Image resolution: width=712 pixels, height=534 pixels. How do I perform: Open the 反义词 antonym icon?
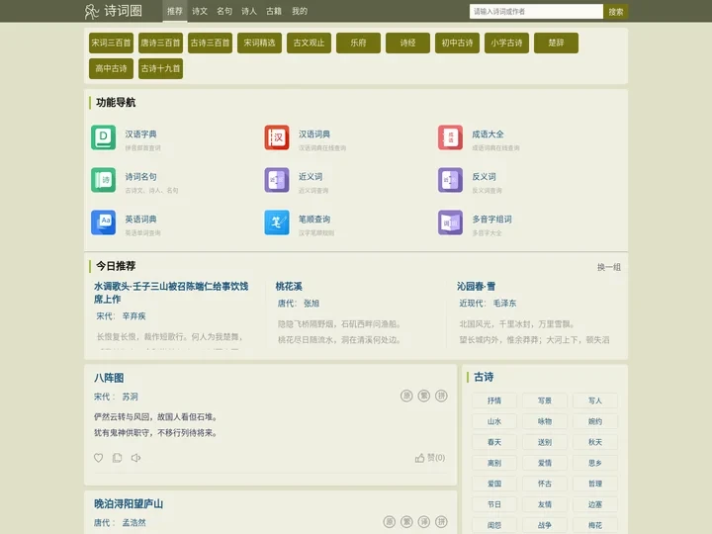coord(450,180)
